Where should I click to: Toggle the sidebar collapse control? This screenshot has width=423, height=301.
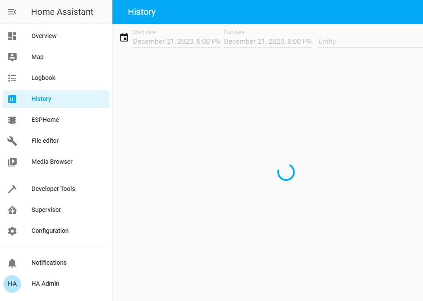point(12,12)
